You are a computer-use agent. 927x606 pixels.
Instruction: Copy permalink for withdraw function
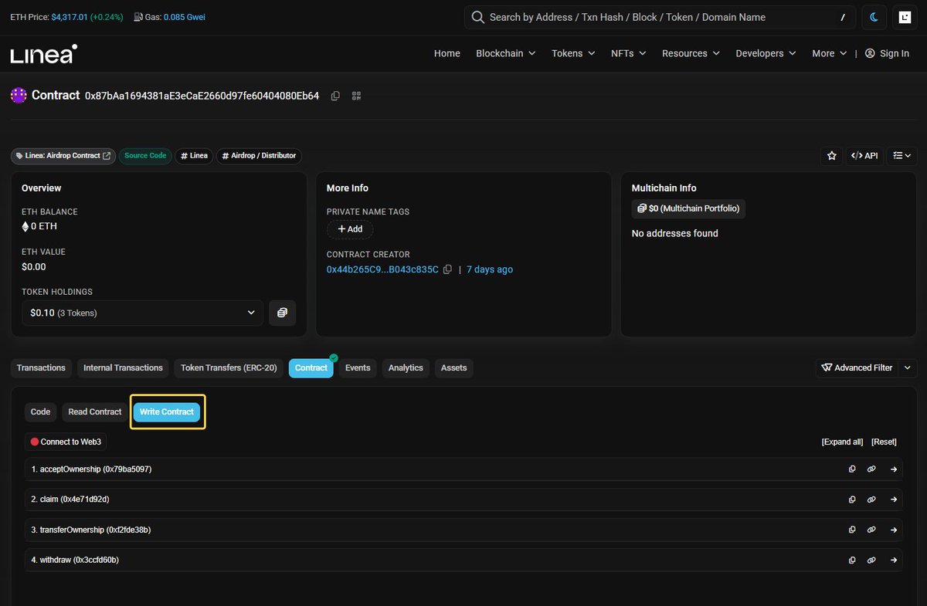(x=871, y=560)
